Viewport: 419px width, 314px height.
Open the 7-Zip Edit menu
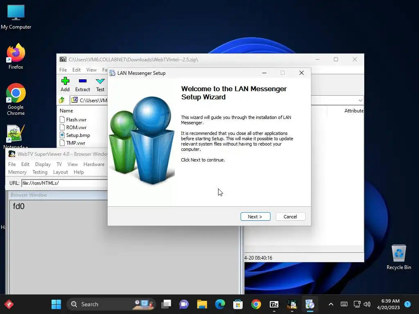tap(77, 70)
